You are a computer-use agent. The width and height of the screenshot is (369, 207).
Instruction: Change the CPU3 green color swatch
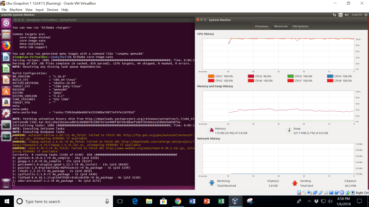[291, 76]
